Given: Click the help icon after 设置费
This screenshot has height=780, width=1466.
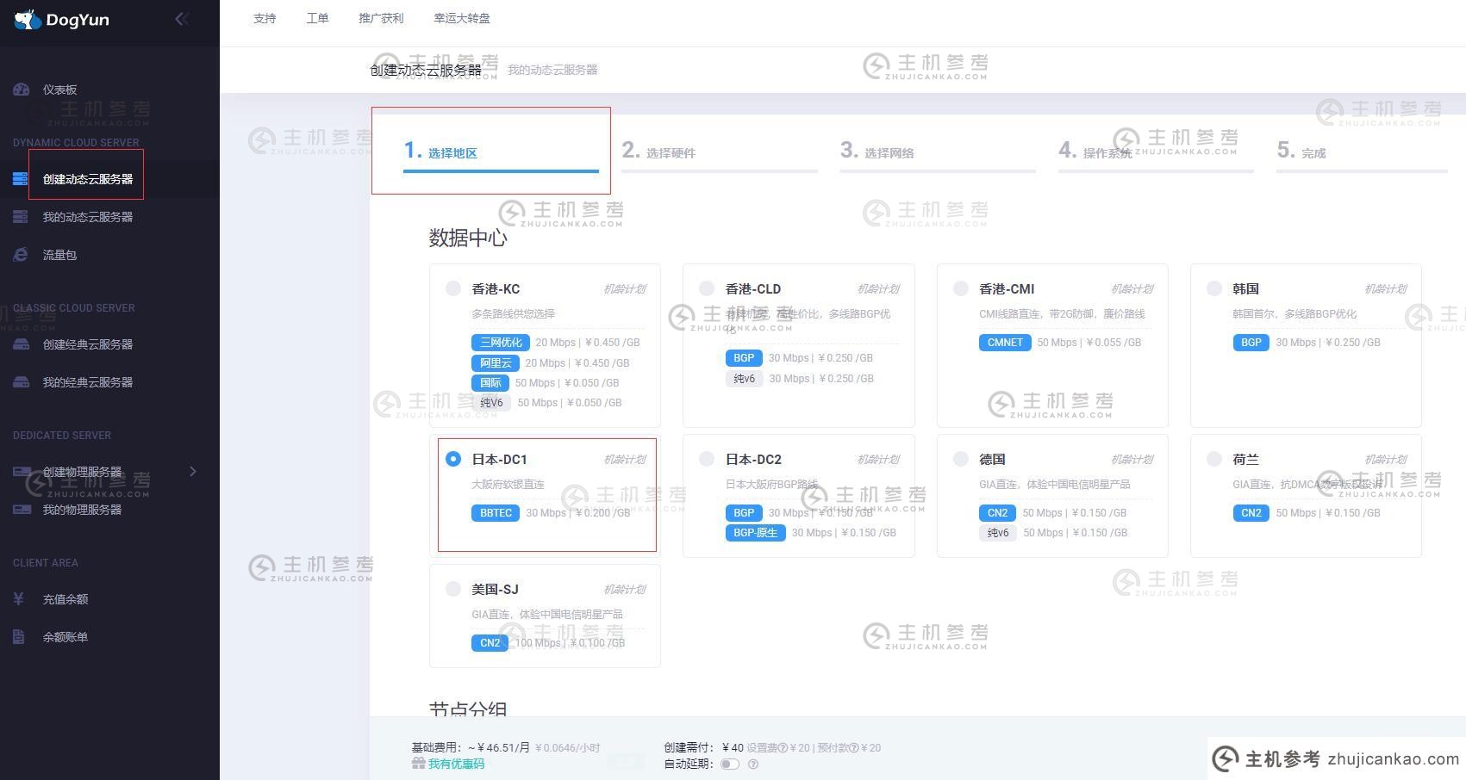Looking at the screenshot, I should pos(783,748).
